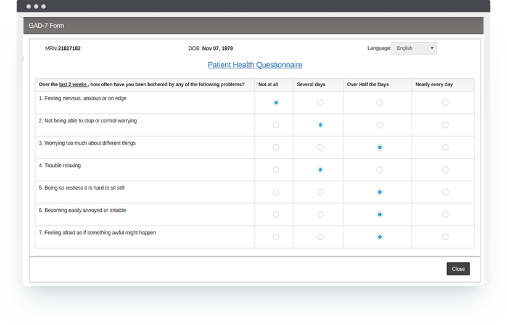Click question text 'Feeling nervous, anxious or on edge'
Viewport: 507px width, 325px height.
point(85,98)
